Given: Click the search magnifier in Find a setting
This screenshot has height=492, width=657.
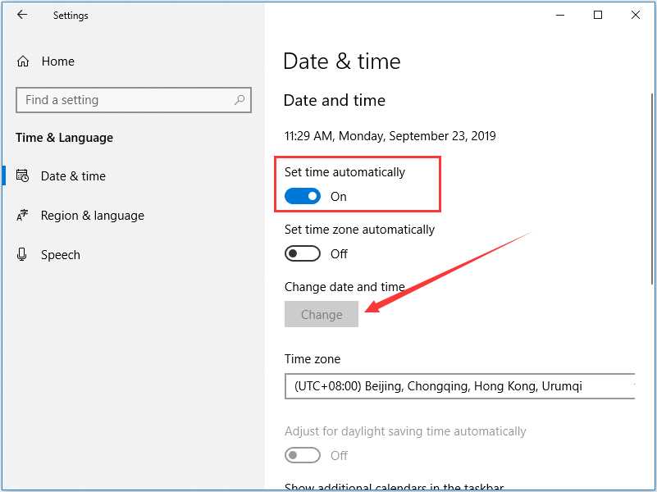Looking at the screenshot, I should [x=238, y=99].
